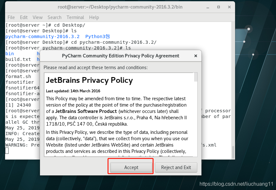Open the terminal File menu
The image size is (276, 190).
pos(11,17)
